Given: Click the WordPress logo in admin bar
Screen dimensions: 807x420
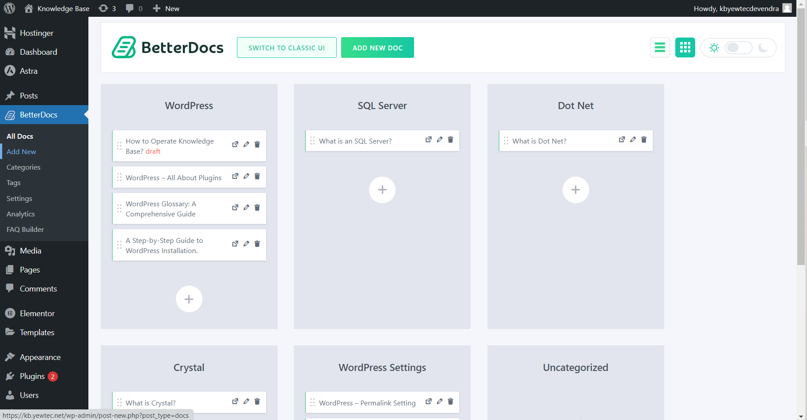Looking at the screenshot, I should (x=9, y=8).
